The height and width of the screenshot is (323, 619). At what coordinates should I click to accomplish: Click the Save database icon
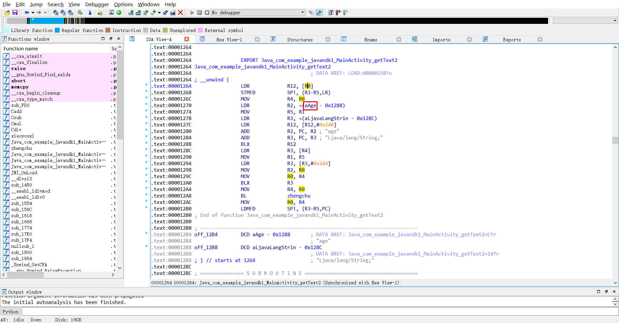(x=15, y=13)
